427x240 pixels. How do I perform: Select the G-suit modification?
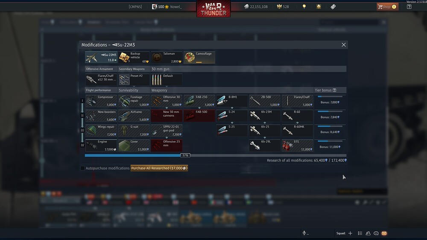(x=134, y=131)
